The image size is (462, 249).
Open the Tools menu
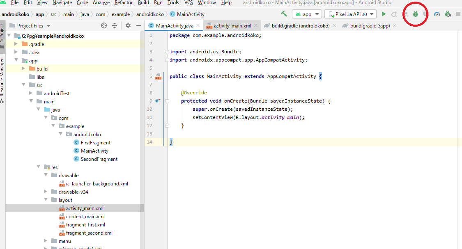pos(173,2)
